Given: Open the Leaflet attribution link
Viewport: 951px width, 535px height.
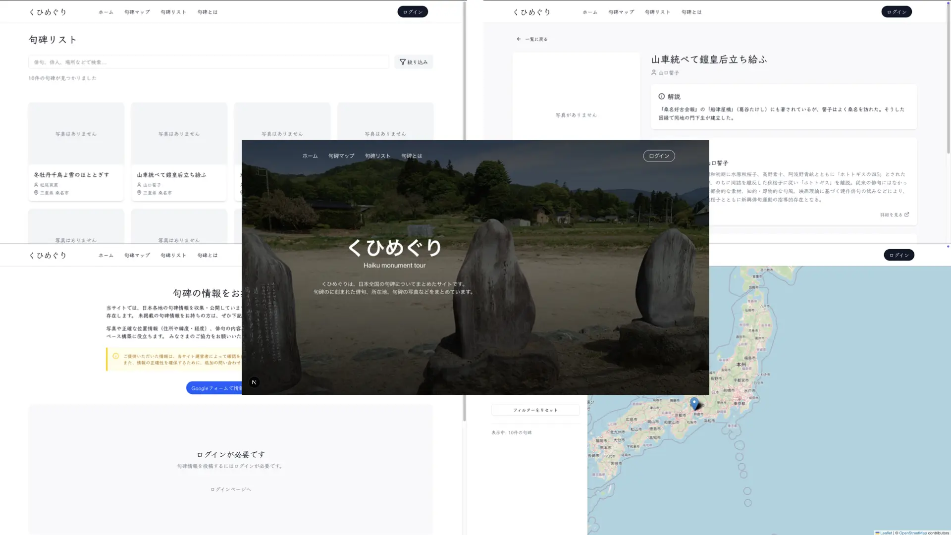Looking at the screenshot, I should [x=884, y=533].
